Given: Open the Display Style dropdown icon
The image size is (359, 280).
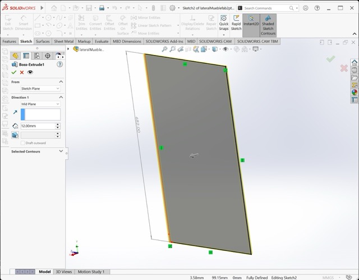Looking at the screenshot, I should 215,49.
